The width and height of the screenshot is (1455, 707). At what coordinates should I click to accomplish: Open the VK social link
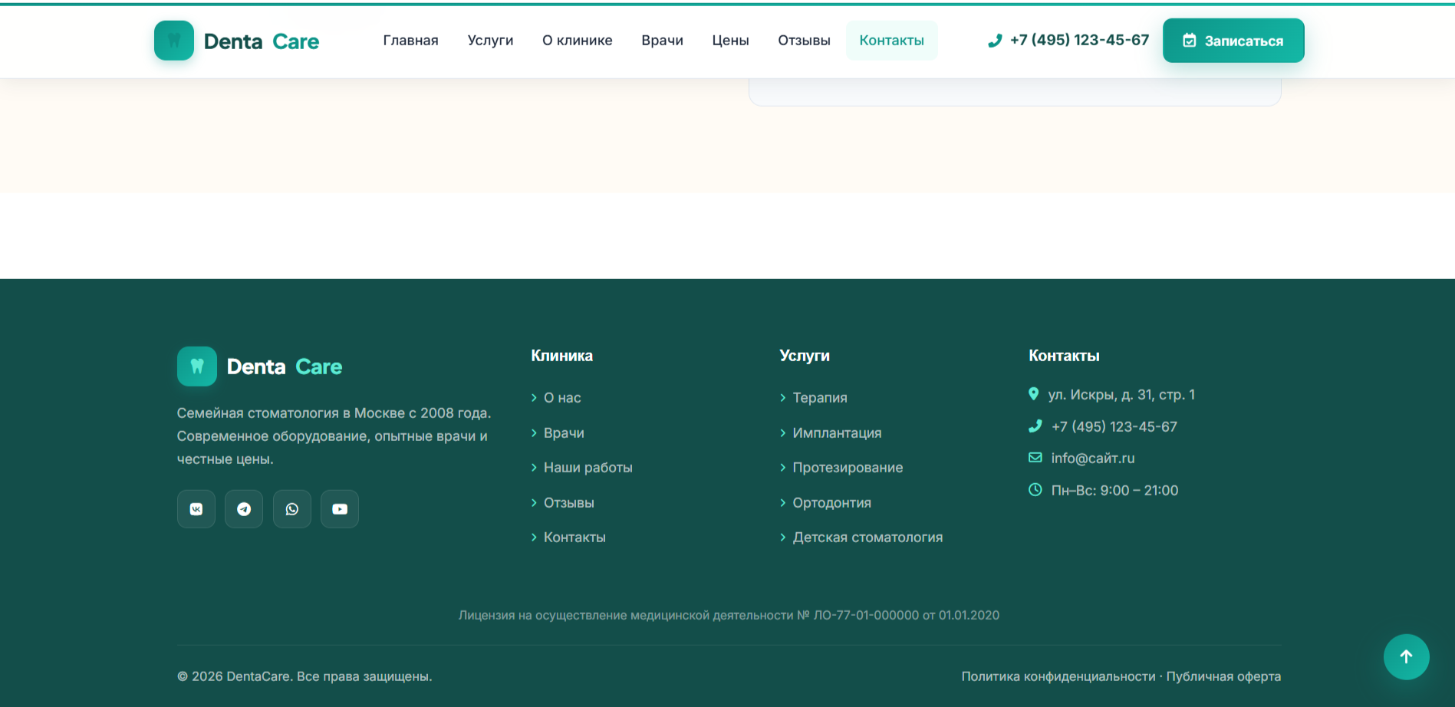196,509
